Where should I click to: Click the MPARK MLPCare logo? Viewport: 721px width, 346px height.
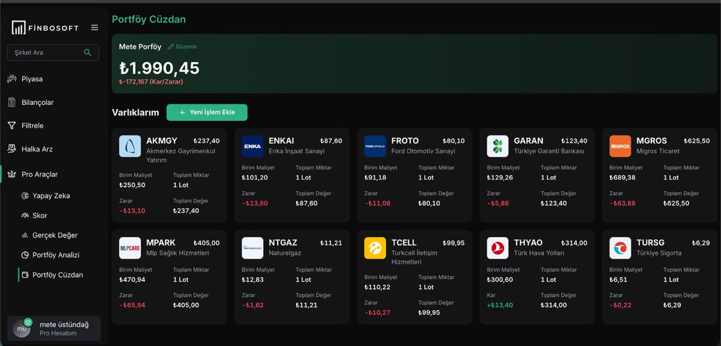[x=130, y=248]
